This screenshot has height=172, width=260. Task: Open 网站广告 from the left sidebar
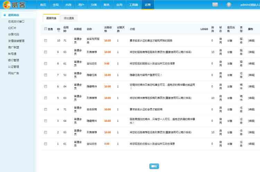[14, 73]
